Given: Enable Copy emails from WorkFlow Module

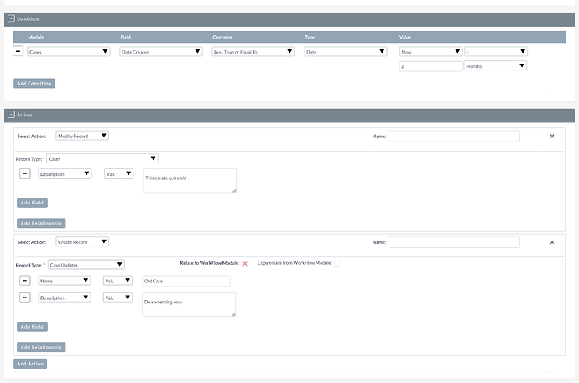Looking at the screenshot, I should [337, 264].
